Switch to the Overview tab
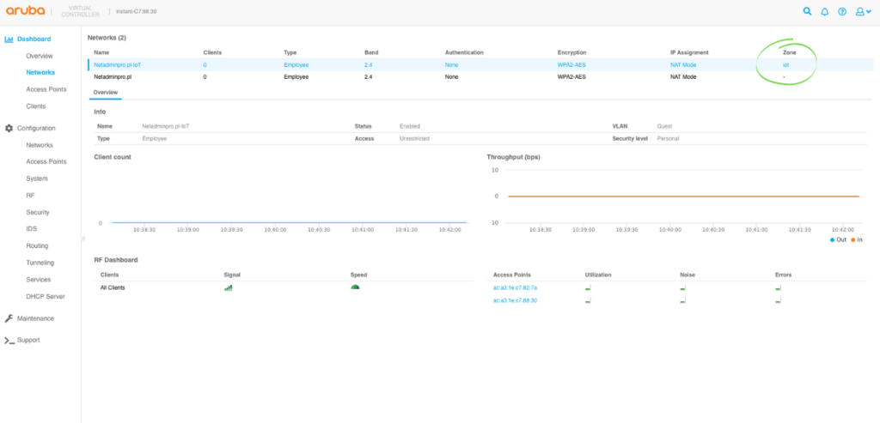880x423 pixels. click(105, 92)
